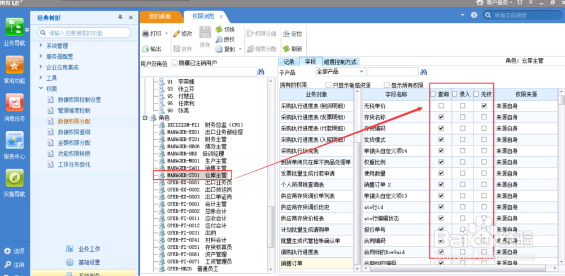Click the 业务对象 list vertical scrollbar
Viewport: 565px width, 276px height.
(357, 202)
